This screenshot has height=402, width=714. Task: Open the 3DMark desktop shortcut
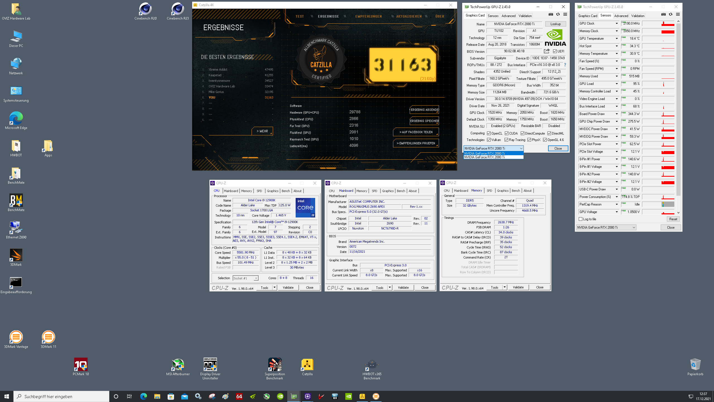16,258
